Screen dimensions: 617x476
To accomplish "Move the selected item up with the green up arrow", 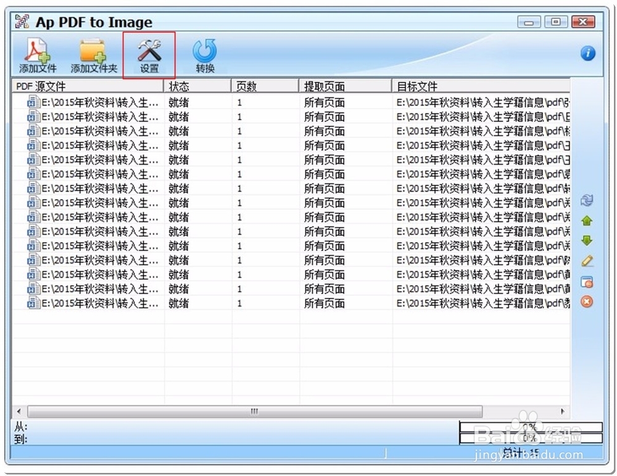I will click(x=587, y=221).
